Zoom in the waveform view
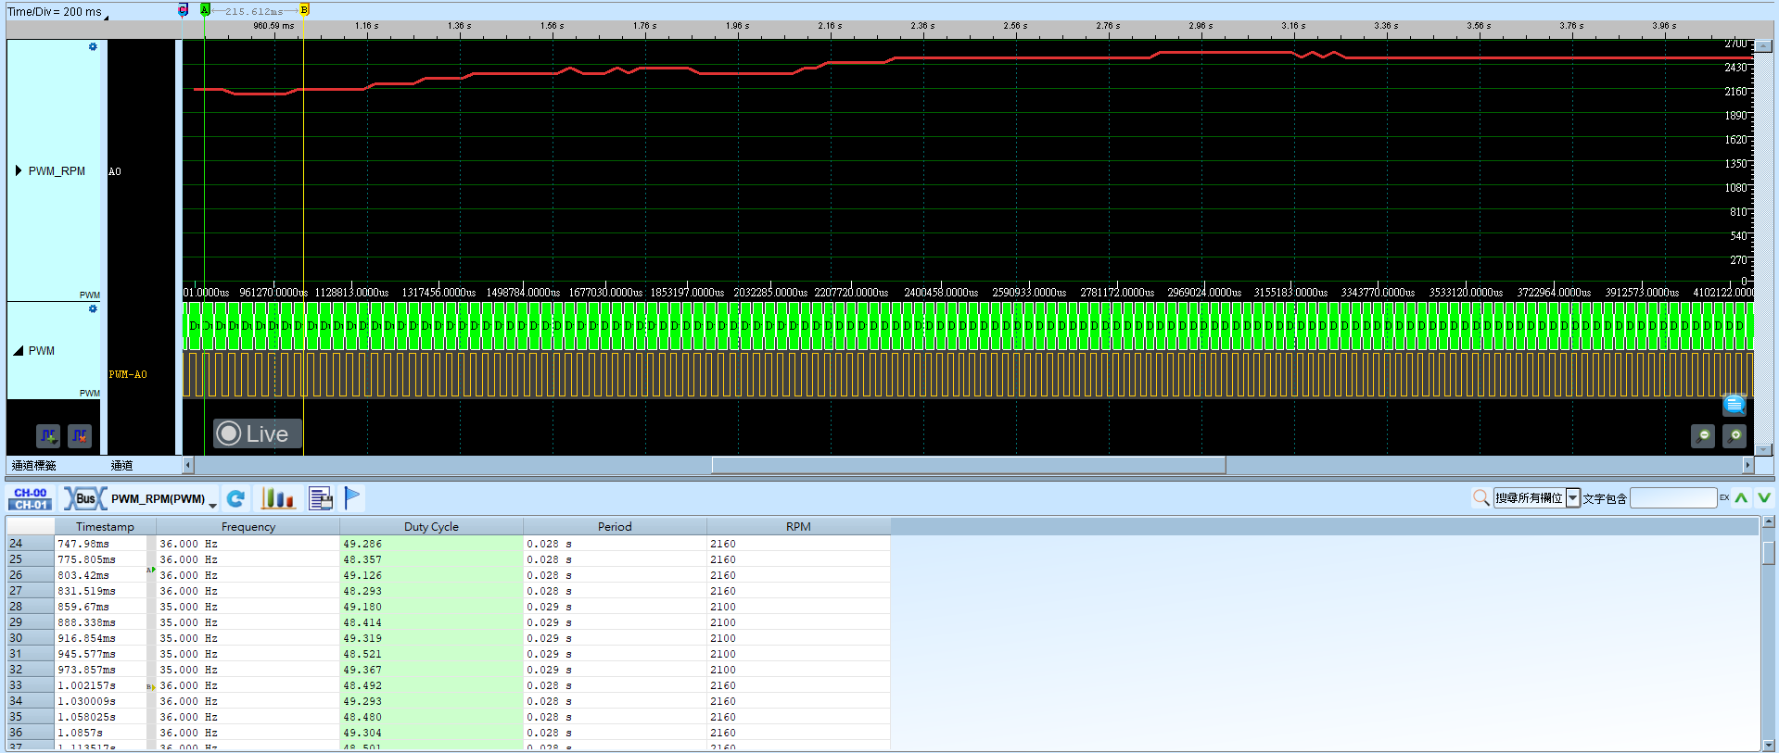Image resolution: width=1779 pixels, height=753 pixels. (x=1735, y=435)
